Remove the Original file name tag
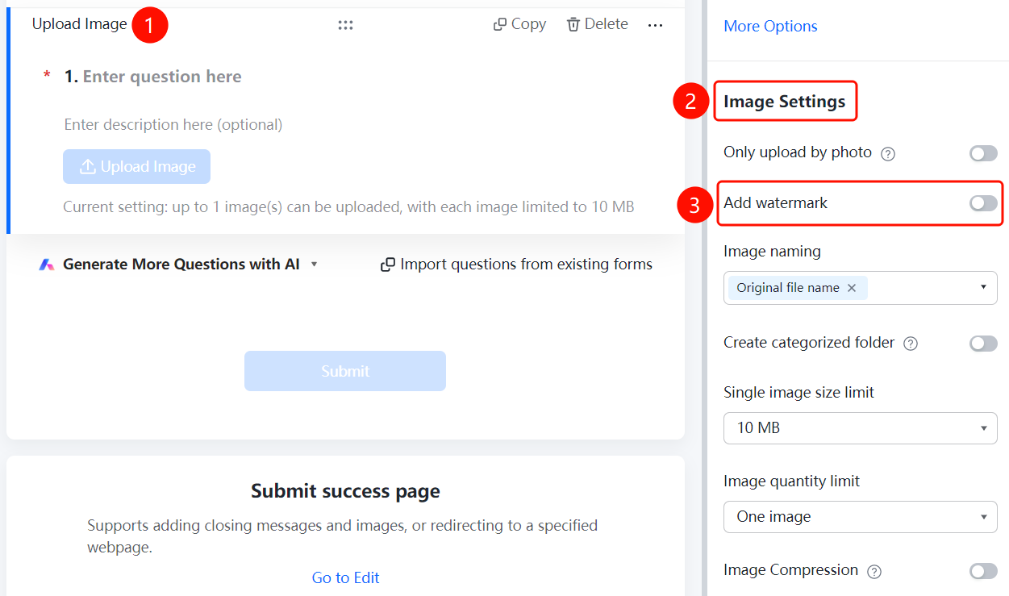The image size is (1009, 596). pos(852,288)
